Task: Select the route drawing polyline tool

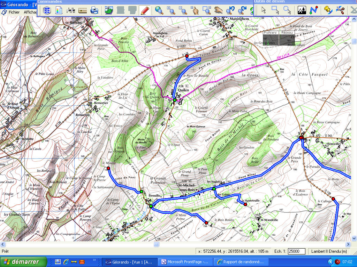Action: pyautogui.click(x=314, y=10)
